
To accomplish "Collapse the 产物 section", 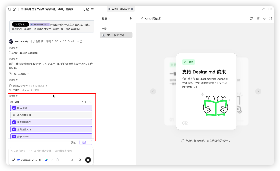I will coord(106,28).
